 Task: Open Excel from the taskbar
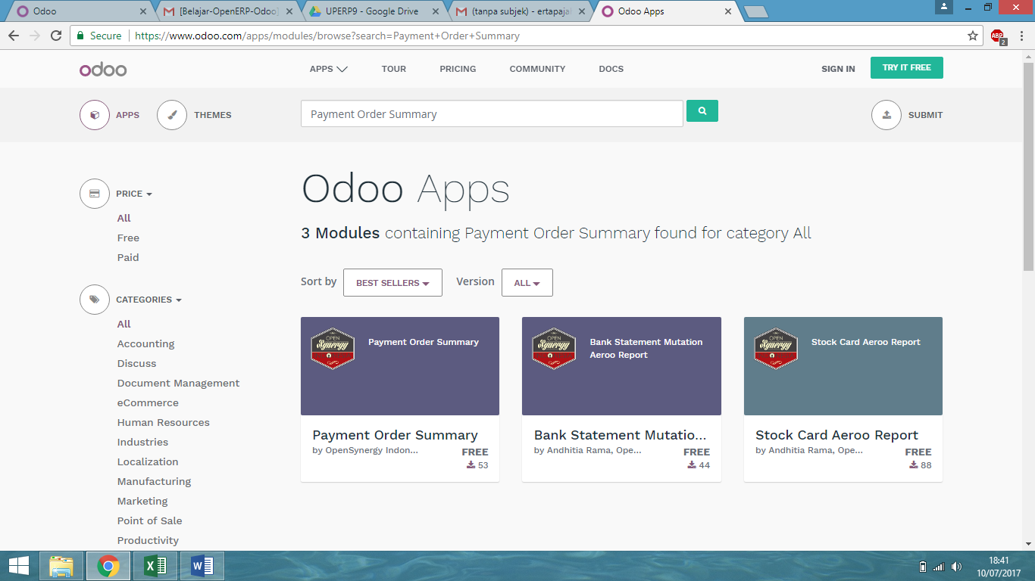tap(155, 566)
